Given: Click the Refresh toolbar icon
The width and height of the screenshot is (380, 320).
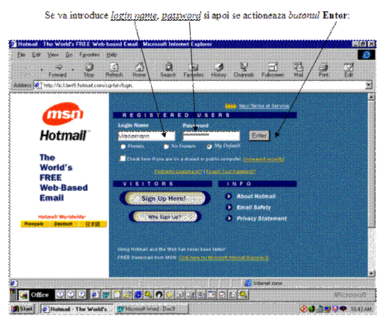Looking at the screenshot, I should pyautogui.click(x=114, y=70).
